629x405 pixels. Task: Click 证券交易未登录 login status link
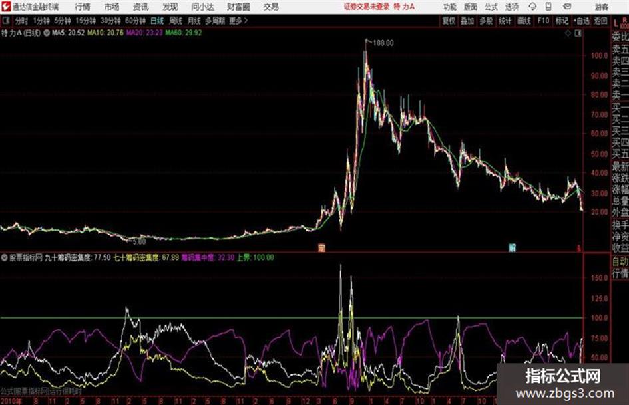pos(367,7)
